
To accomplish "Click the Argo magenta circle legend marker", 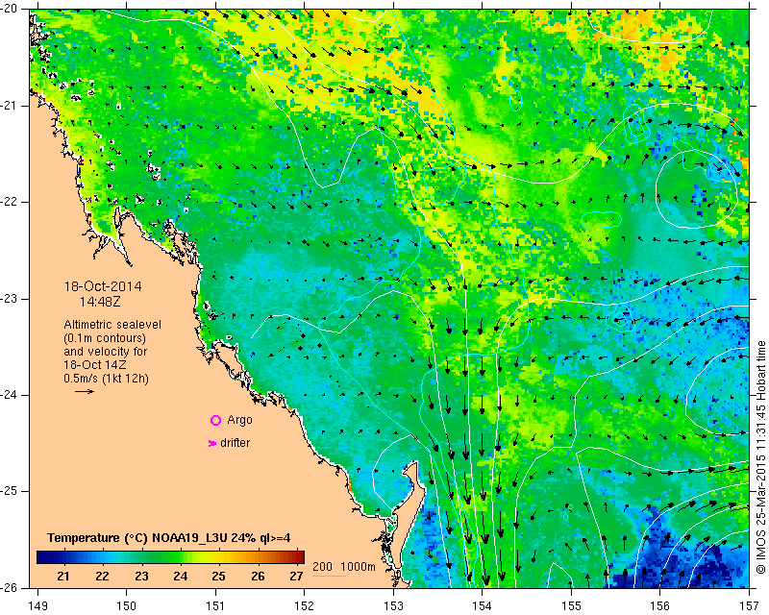I will coord(215,420).
